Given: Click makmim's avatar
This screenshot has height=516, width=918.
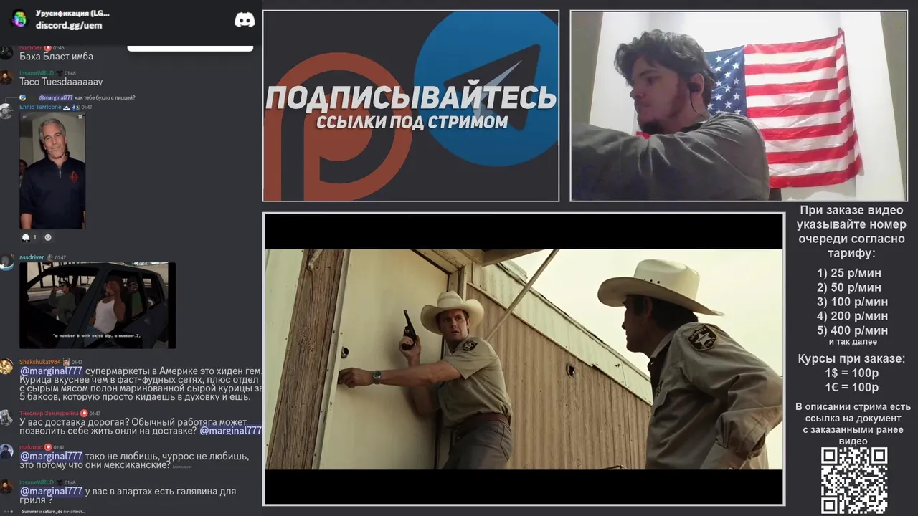Looking at the screenshot, I should tap(6, 451).
